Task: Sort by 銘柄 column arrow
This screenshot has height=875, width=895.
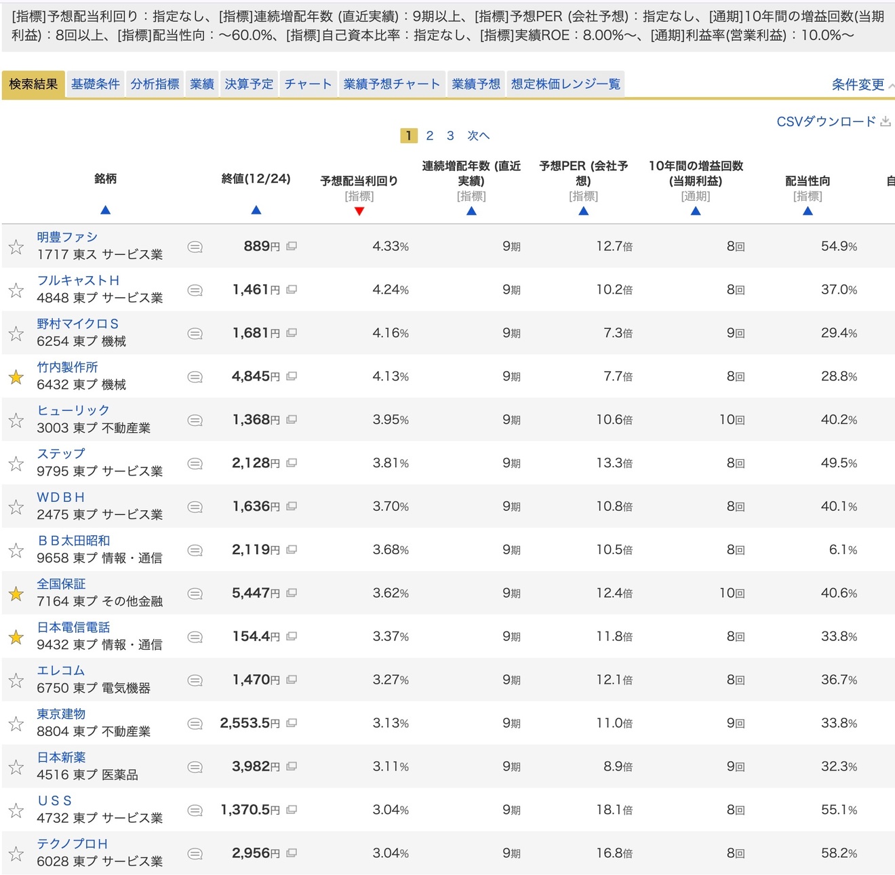Action: point(105,210)
